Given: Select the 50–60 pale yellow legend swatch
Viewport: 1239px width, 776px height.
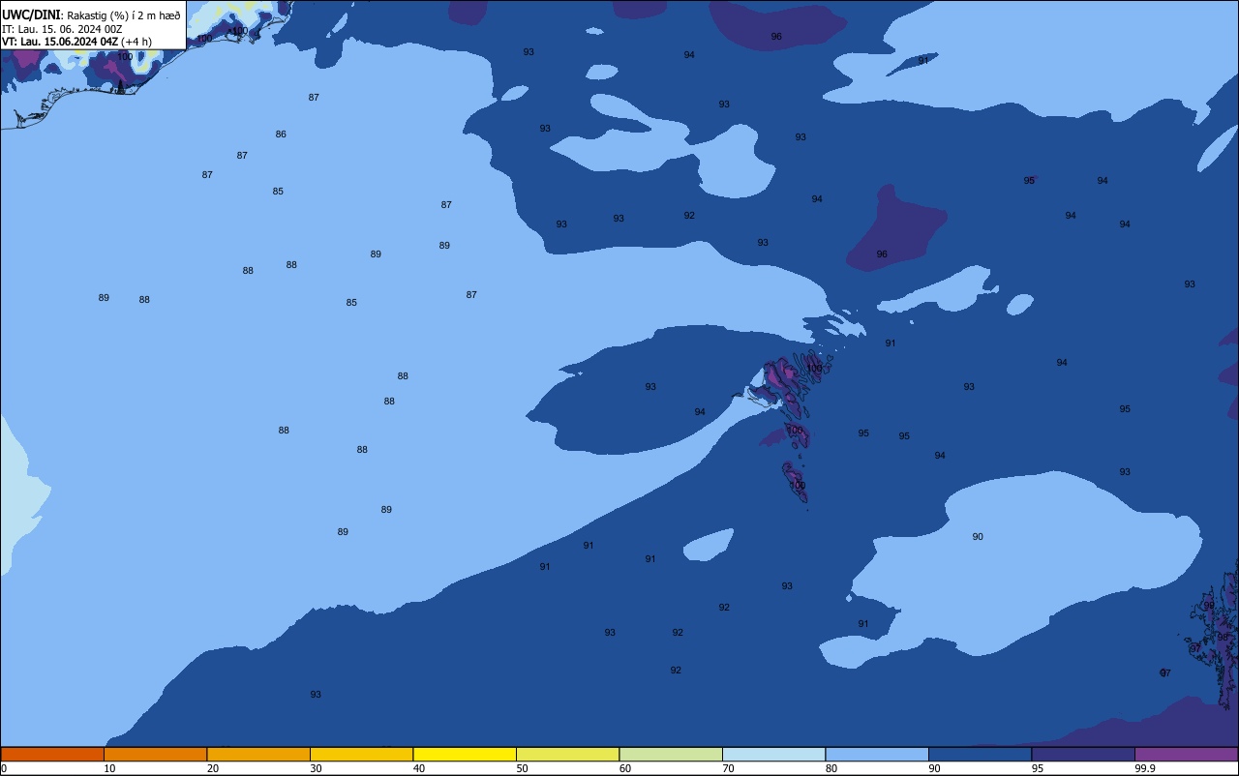Looking at the screenshot, I should pyautogui.click(x=567, y=754).
